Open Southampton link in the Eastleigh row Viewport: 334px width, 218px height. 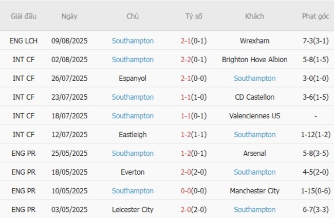[254, 135]
